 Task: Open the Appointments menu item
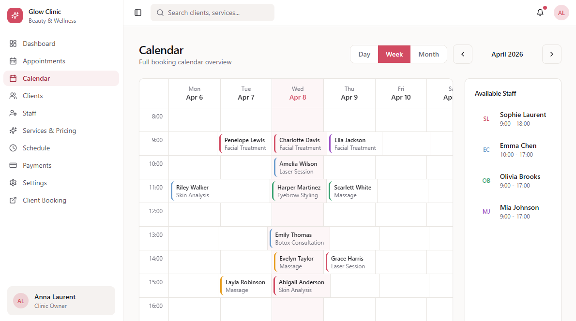(x=44, y=61)
